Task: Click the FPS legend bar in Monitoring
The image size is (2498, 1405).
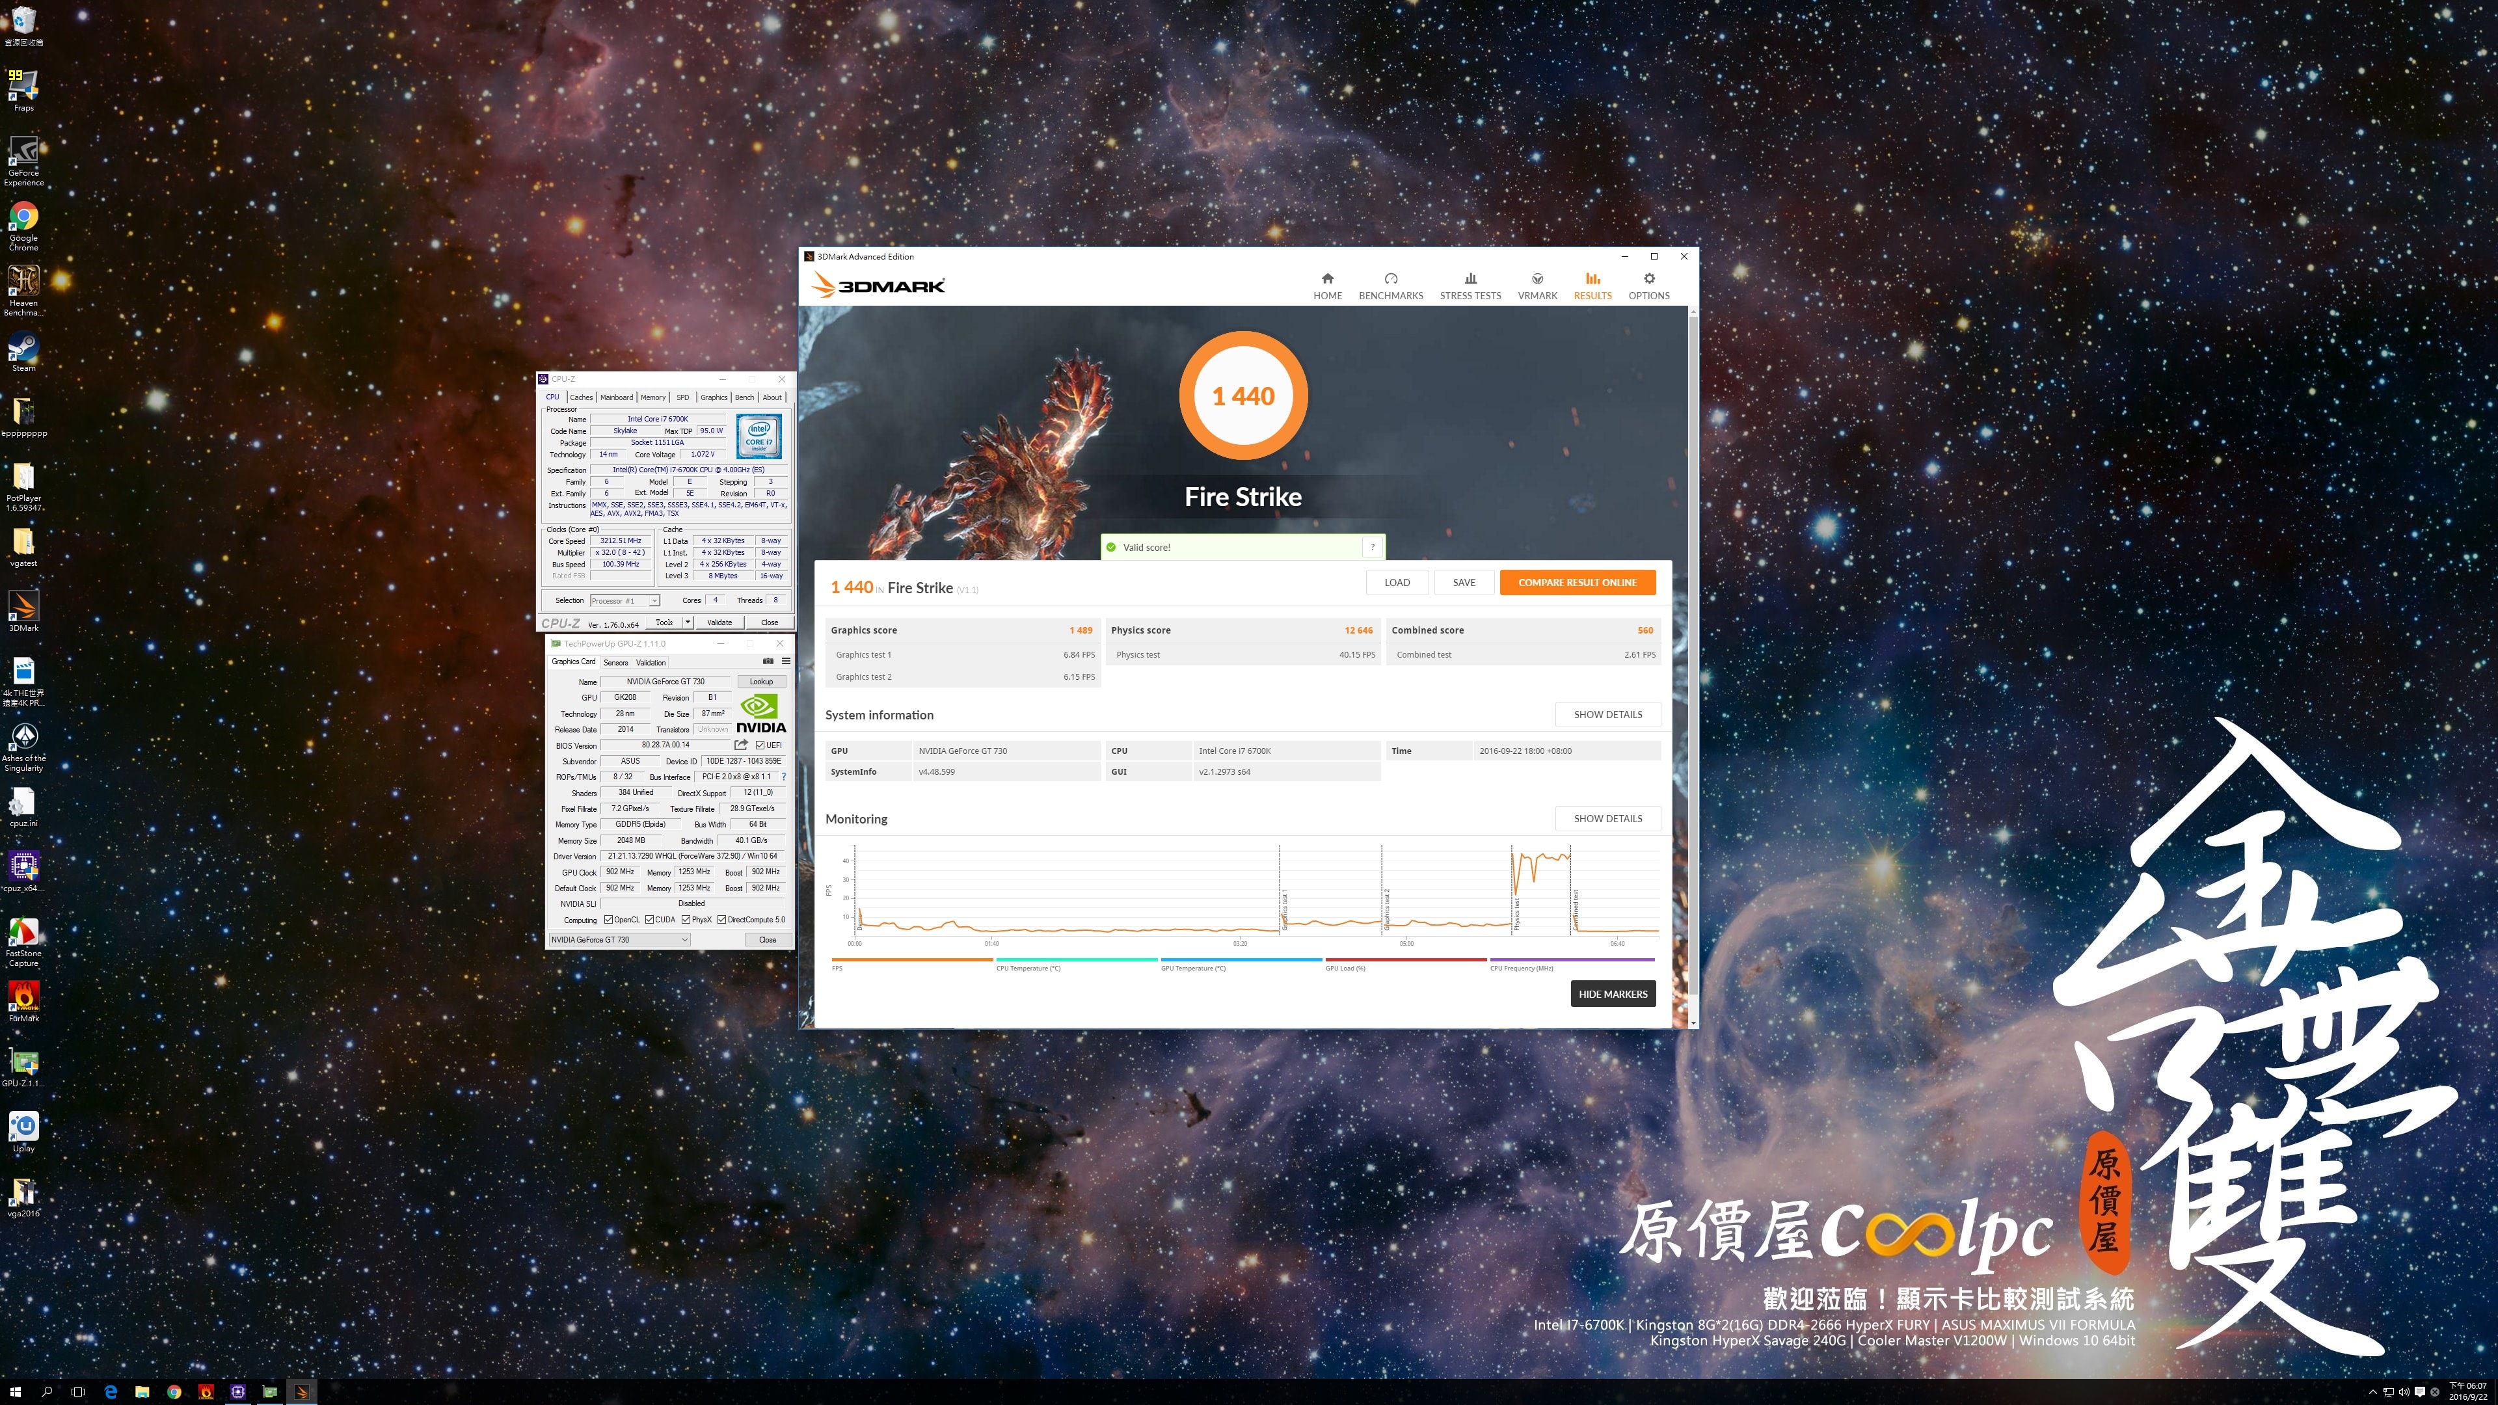Action: click(x=911, y=960)
